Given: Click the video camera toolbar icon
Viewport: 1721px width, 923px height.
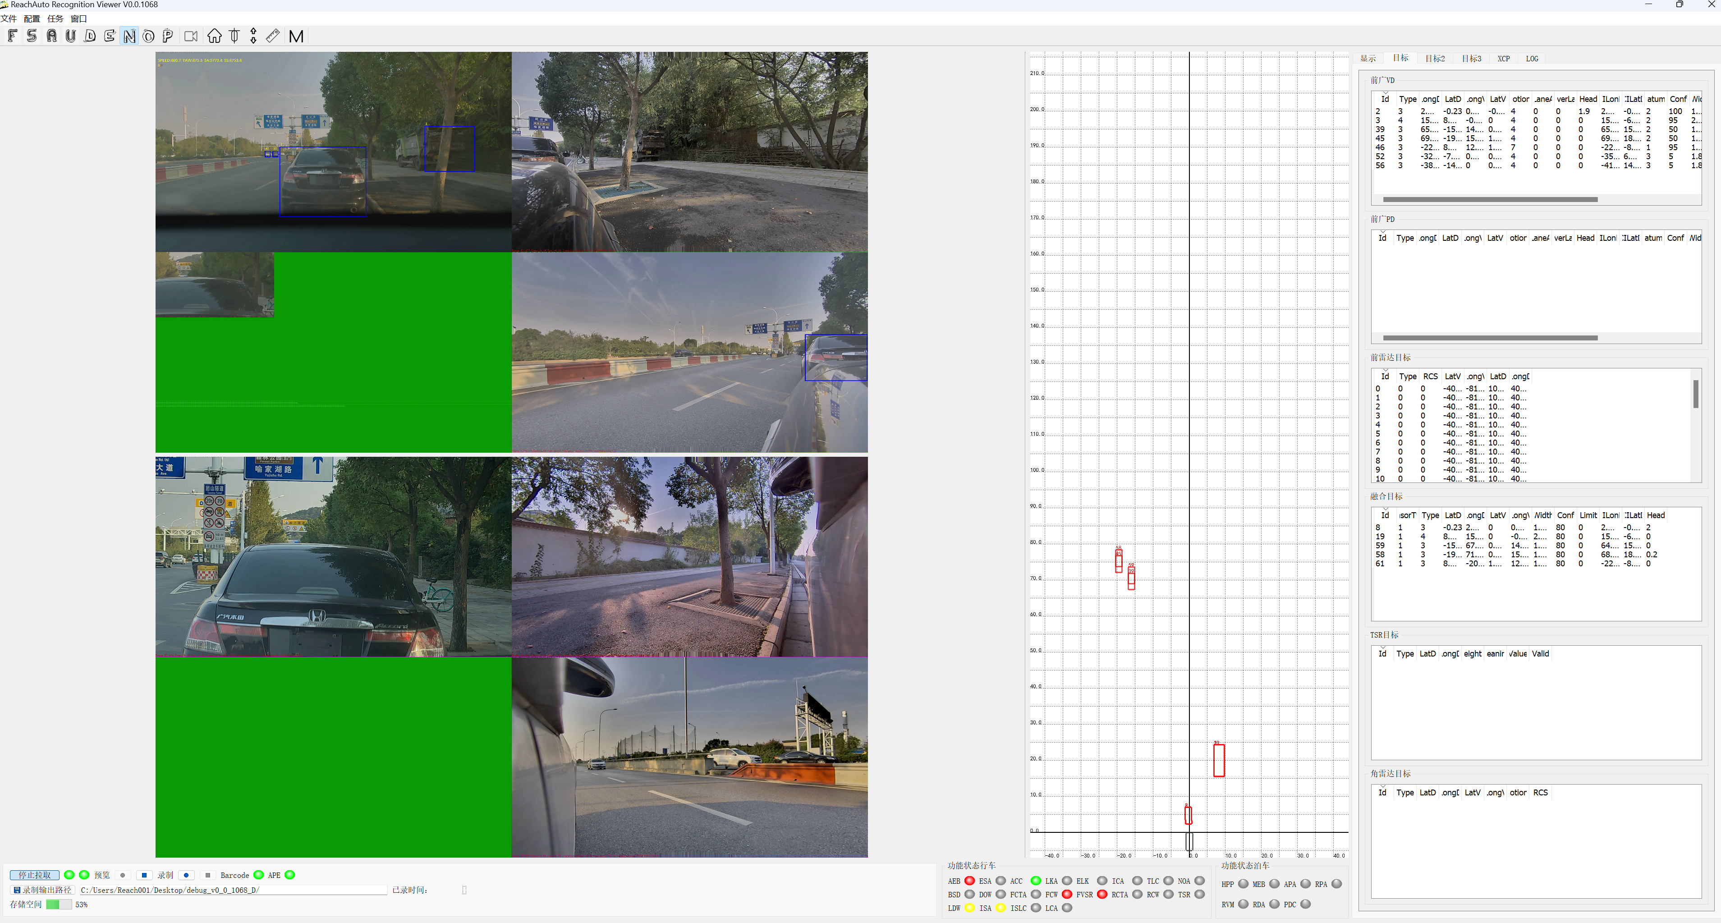Looking at the screenshot, I should click(191, 36).
